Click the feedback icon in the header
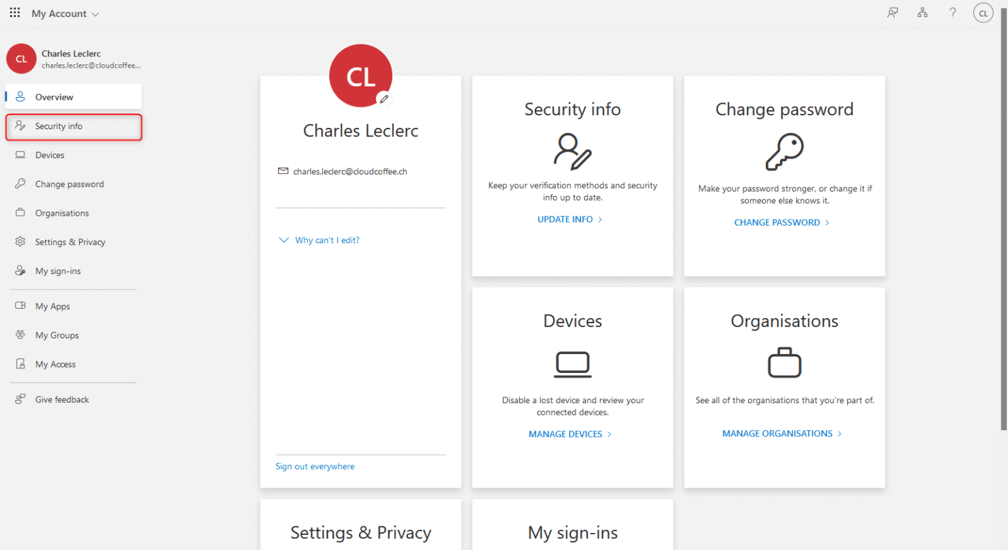This screenshot has height=550, width=1008. click(892, 12)
